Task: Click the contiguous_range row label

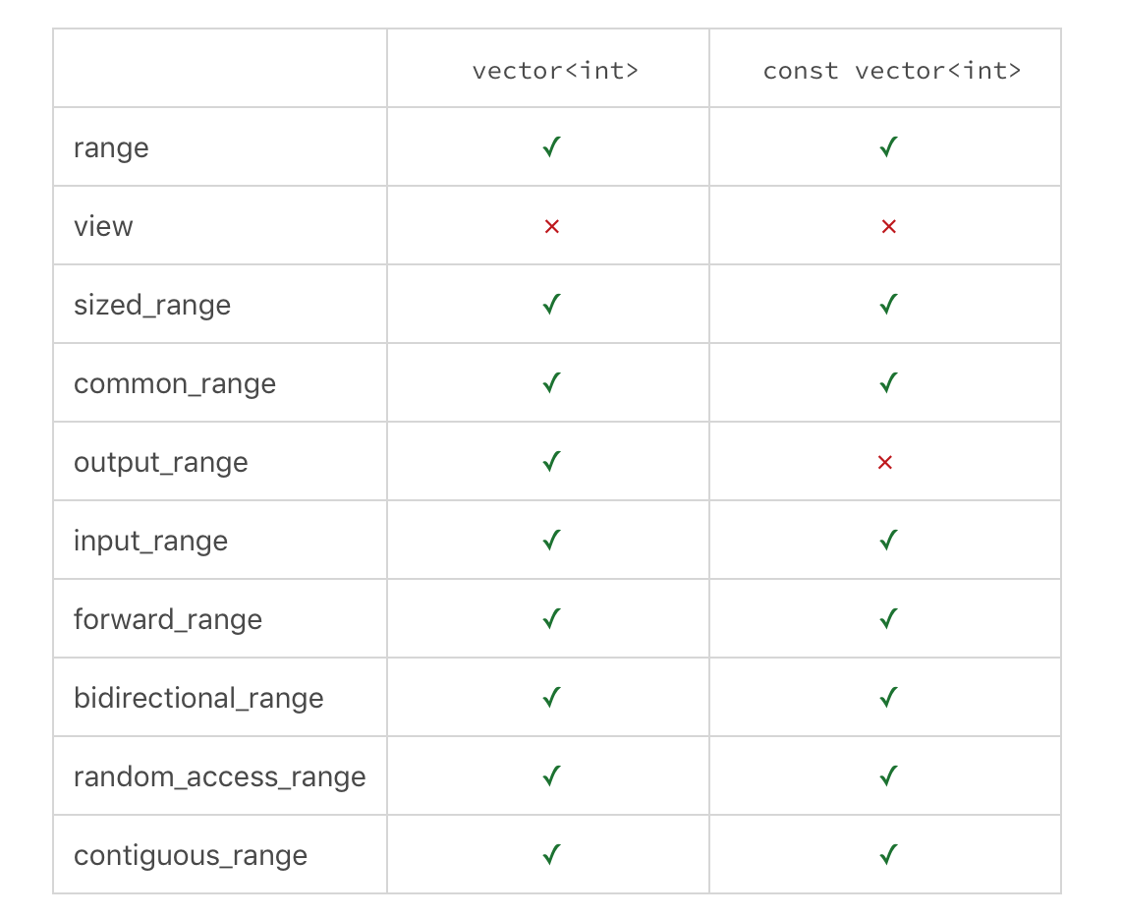Action: tap(191, 856)
